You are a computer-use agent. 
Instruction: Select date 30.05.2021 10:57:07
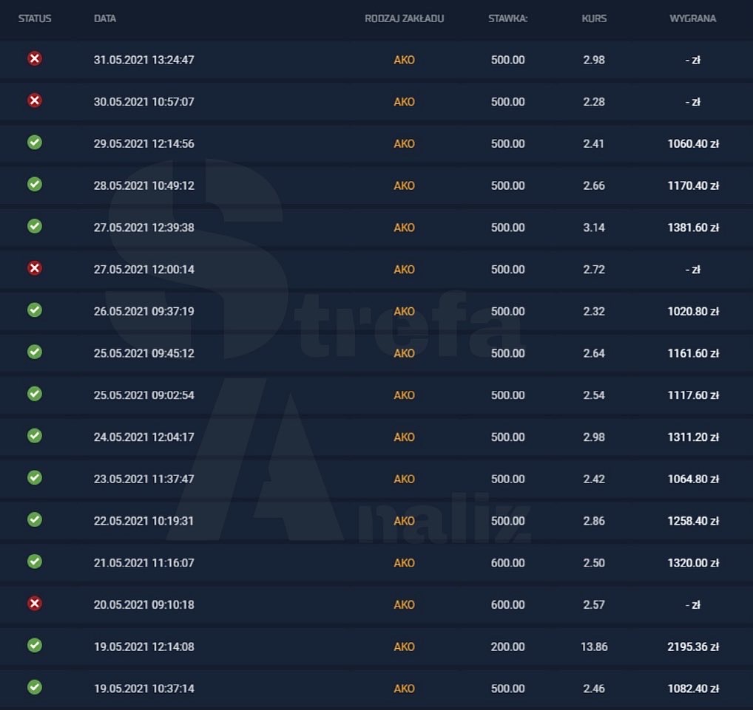point(144,102)
